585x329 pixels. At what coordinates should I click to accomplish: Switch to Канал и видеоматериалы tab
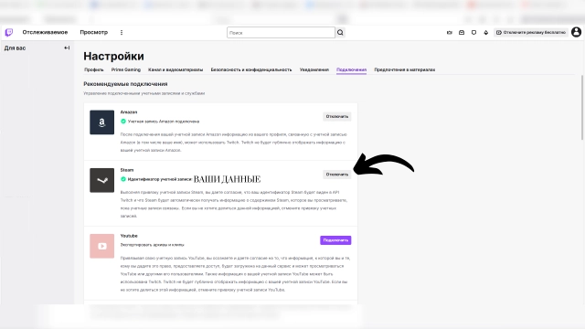click(x=175, y=69)
